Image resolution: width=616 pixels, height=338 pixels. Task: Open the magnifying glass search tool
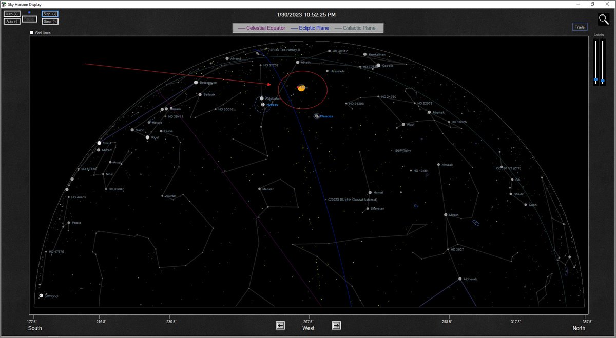604,19
